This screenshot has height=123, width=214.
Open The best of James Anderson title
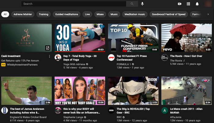pos(27,111)
